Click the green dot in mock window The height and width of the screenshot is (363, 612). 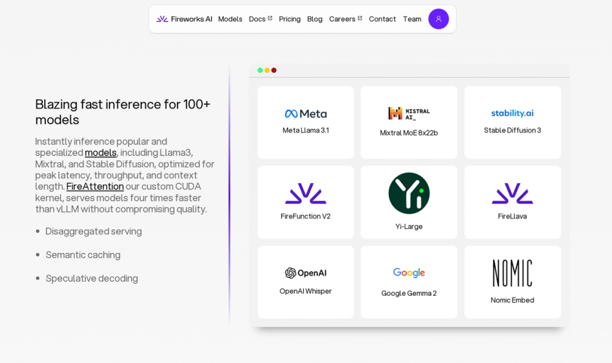260,70
